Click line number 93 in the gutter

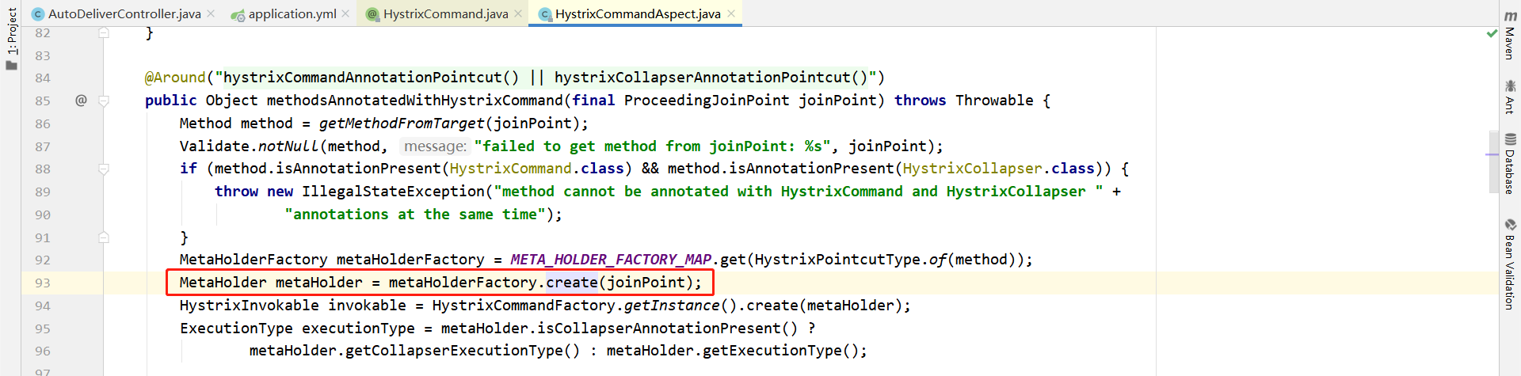(x=43, y=283)
